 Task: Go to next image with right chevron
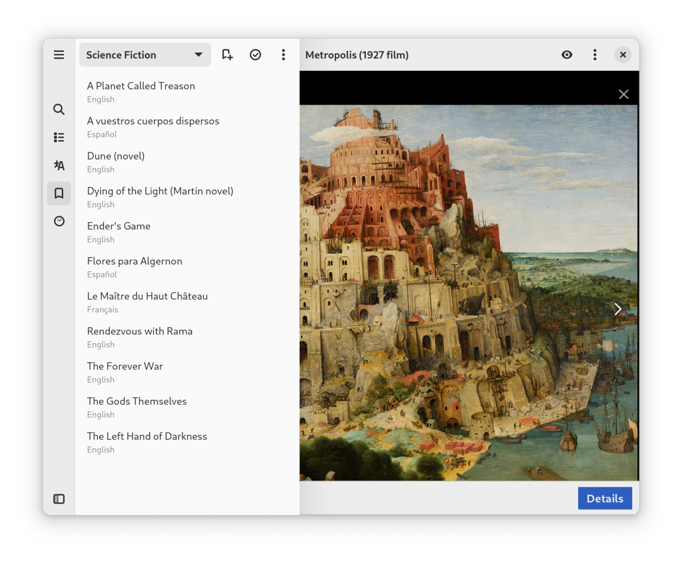(618, 309)
